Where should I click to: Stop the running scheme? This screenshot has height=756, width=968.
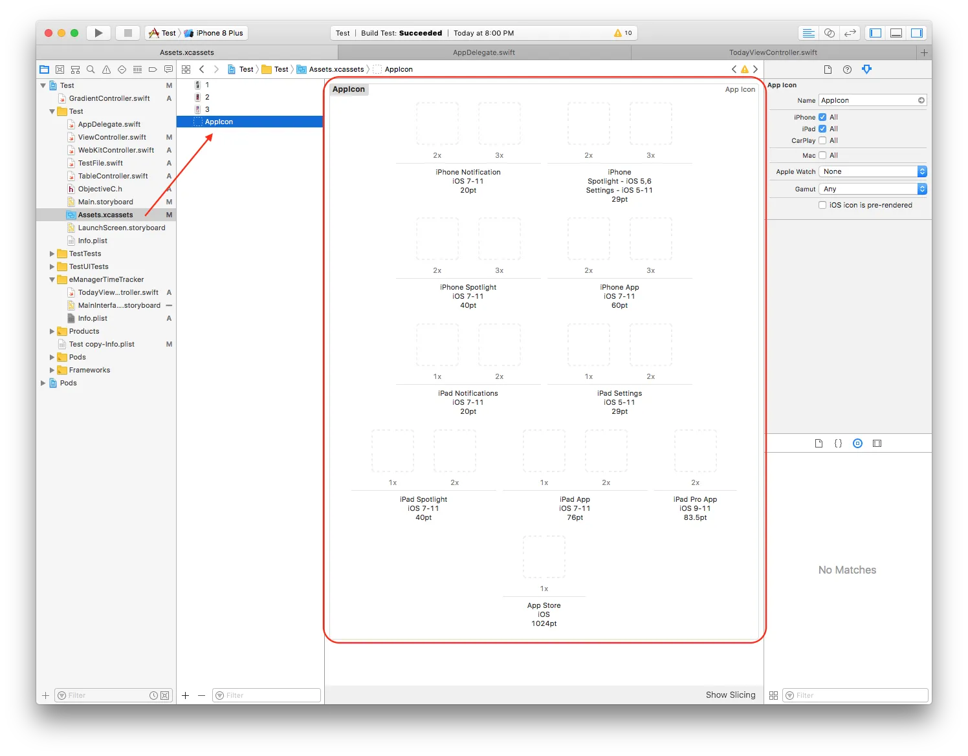pyautogui.click(x=128, y=33)
